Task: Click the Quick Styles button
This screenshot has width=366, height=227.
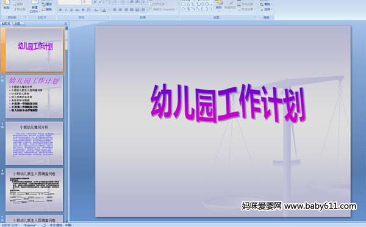Action: coord(230,5)
